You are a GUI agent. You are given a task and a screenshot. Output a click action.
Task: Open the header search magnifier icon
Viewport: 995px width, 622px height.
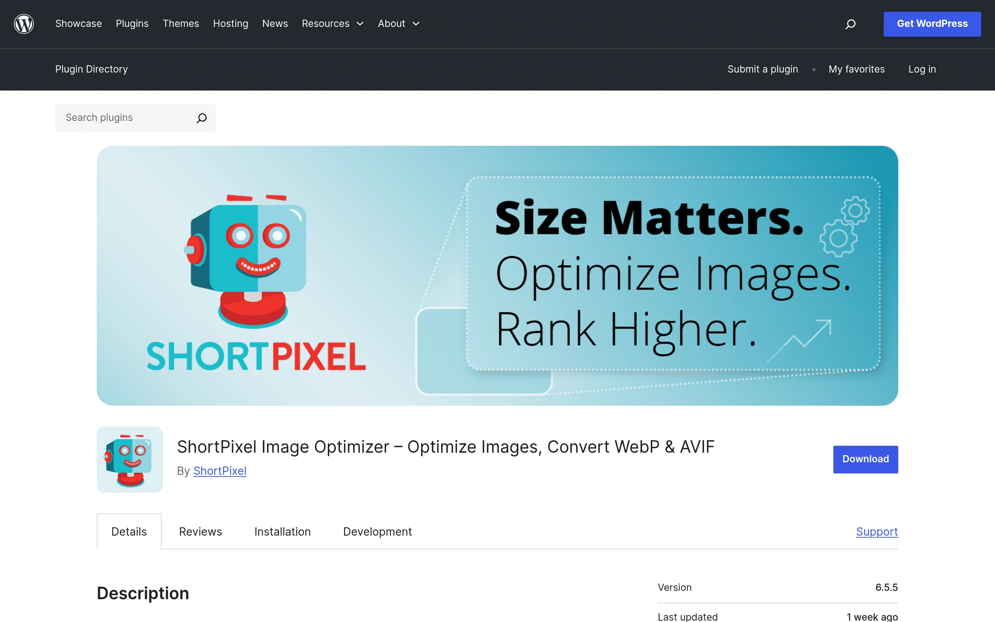[850, 24]
